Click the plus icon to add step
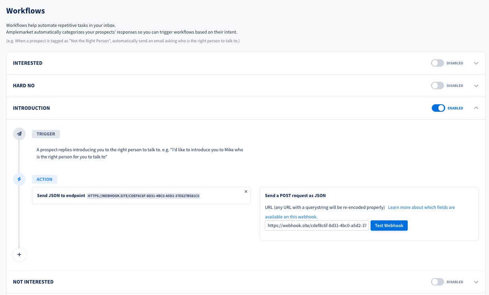 [x=19, y=255]
